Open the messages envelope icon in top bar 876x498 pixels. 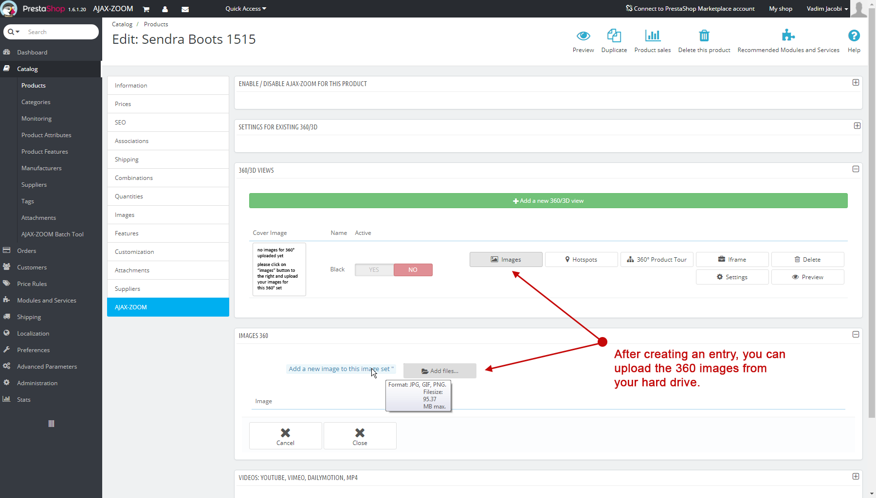point(185,9)
